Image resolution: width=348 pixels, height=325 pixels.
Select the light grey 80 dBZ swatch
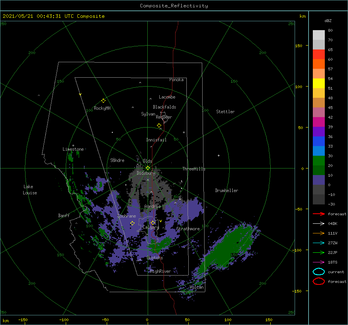319,35
